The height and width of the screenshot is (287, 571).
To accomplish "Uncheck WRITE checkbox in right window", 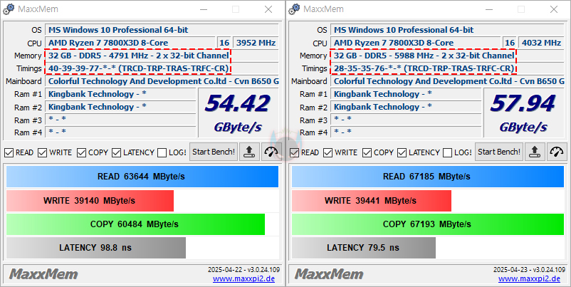I will pyautogui.click(x=328, y=152).
